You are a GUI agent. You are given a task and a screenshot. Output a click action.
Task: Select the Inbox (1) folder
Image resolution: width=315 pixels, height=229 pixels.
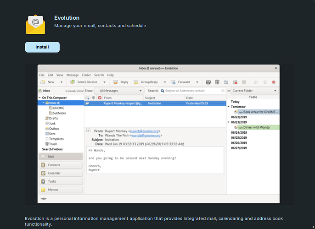tap(61, 103)
